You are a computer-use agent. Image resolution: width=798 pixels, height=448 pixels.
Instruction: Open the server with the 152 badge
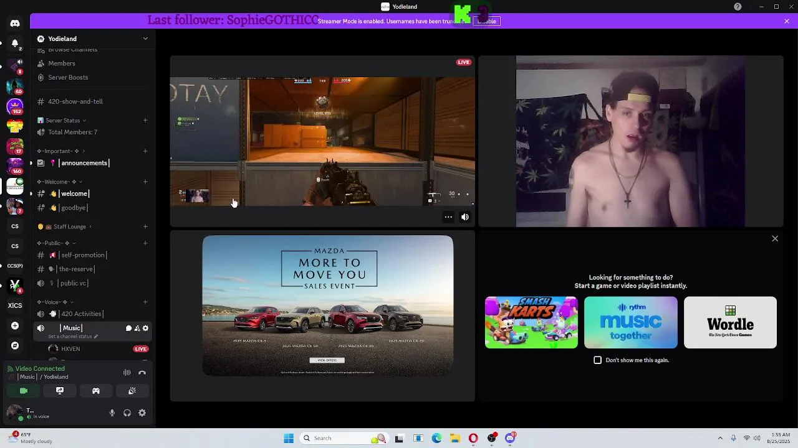click(15, 106)
